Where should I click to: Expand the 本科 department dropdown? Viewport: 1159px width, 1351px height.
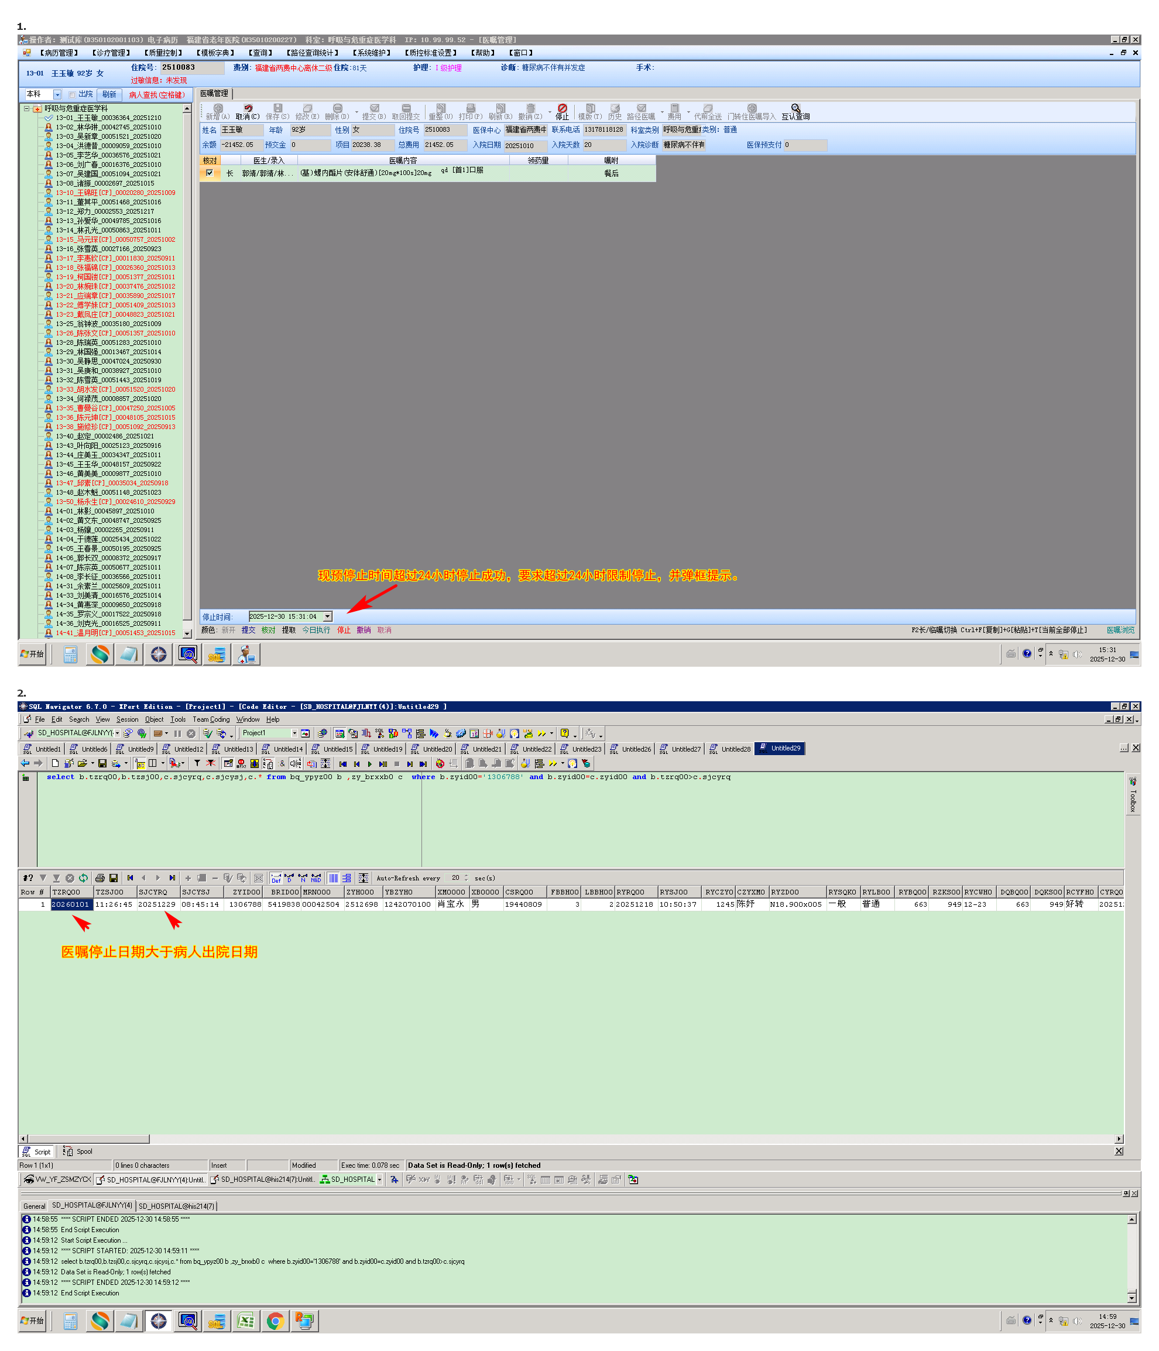57,95
